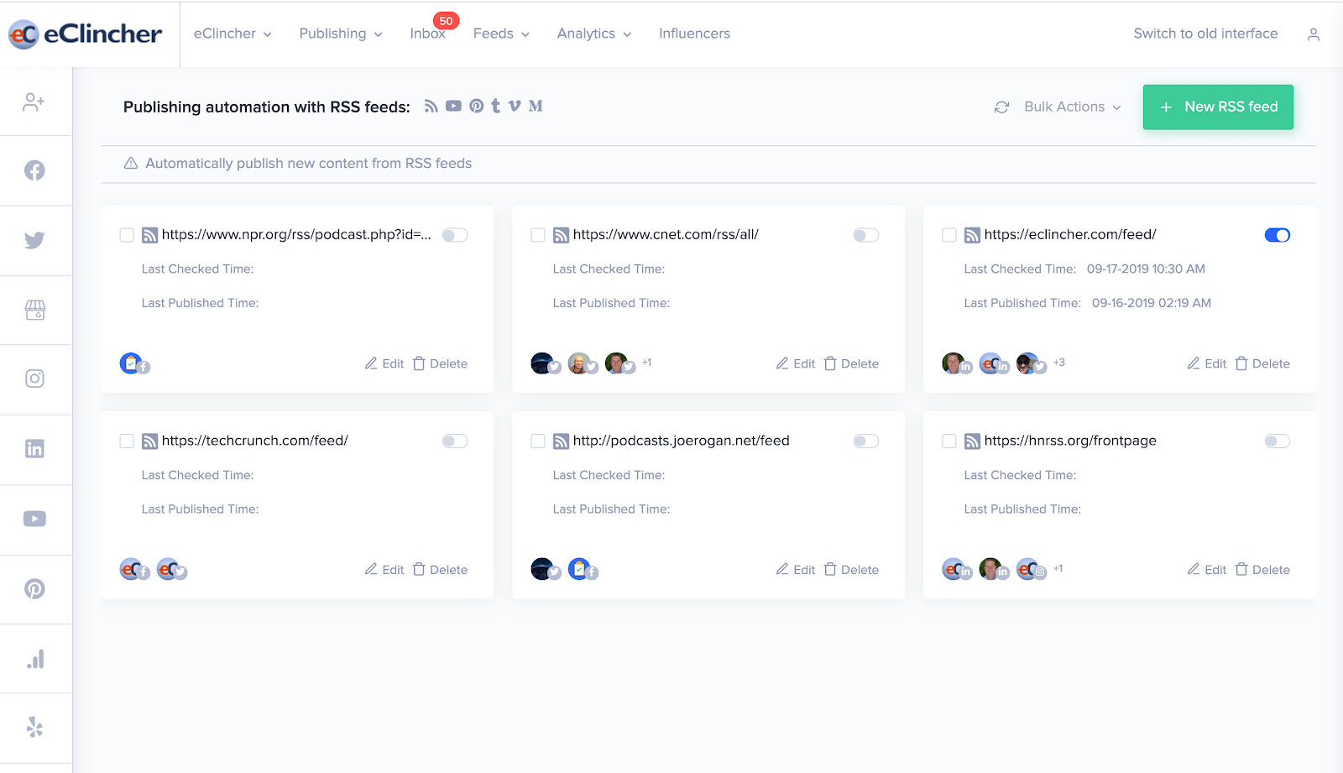Delete the joerogan.net feed
Screen dimensions: 1343x773
coord(851,569)
